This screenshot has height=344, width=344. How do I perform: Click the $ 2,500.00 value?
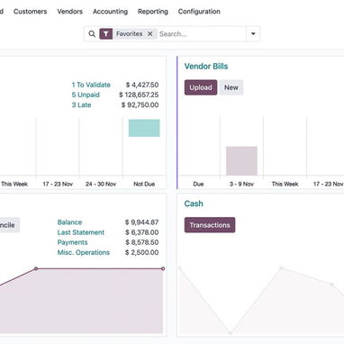point(141,252)
